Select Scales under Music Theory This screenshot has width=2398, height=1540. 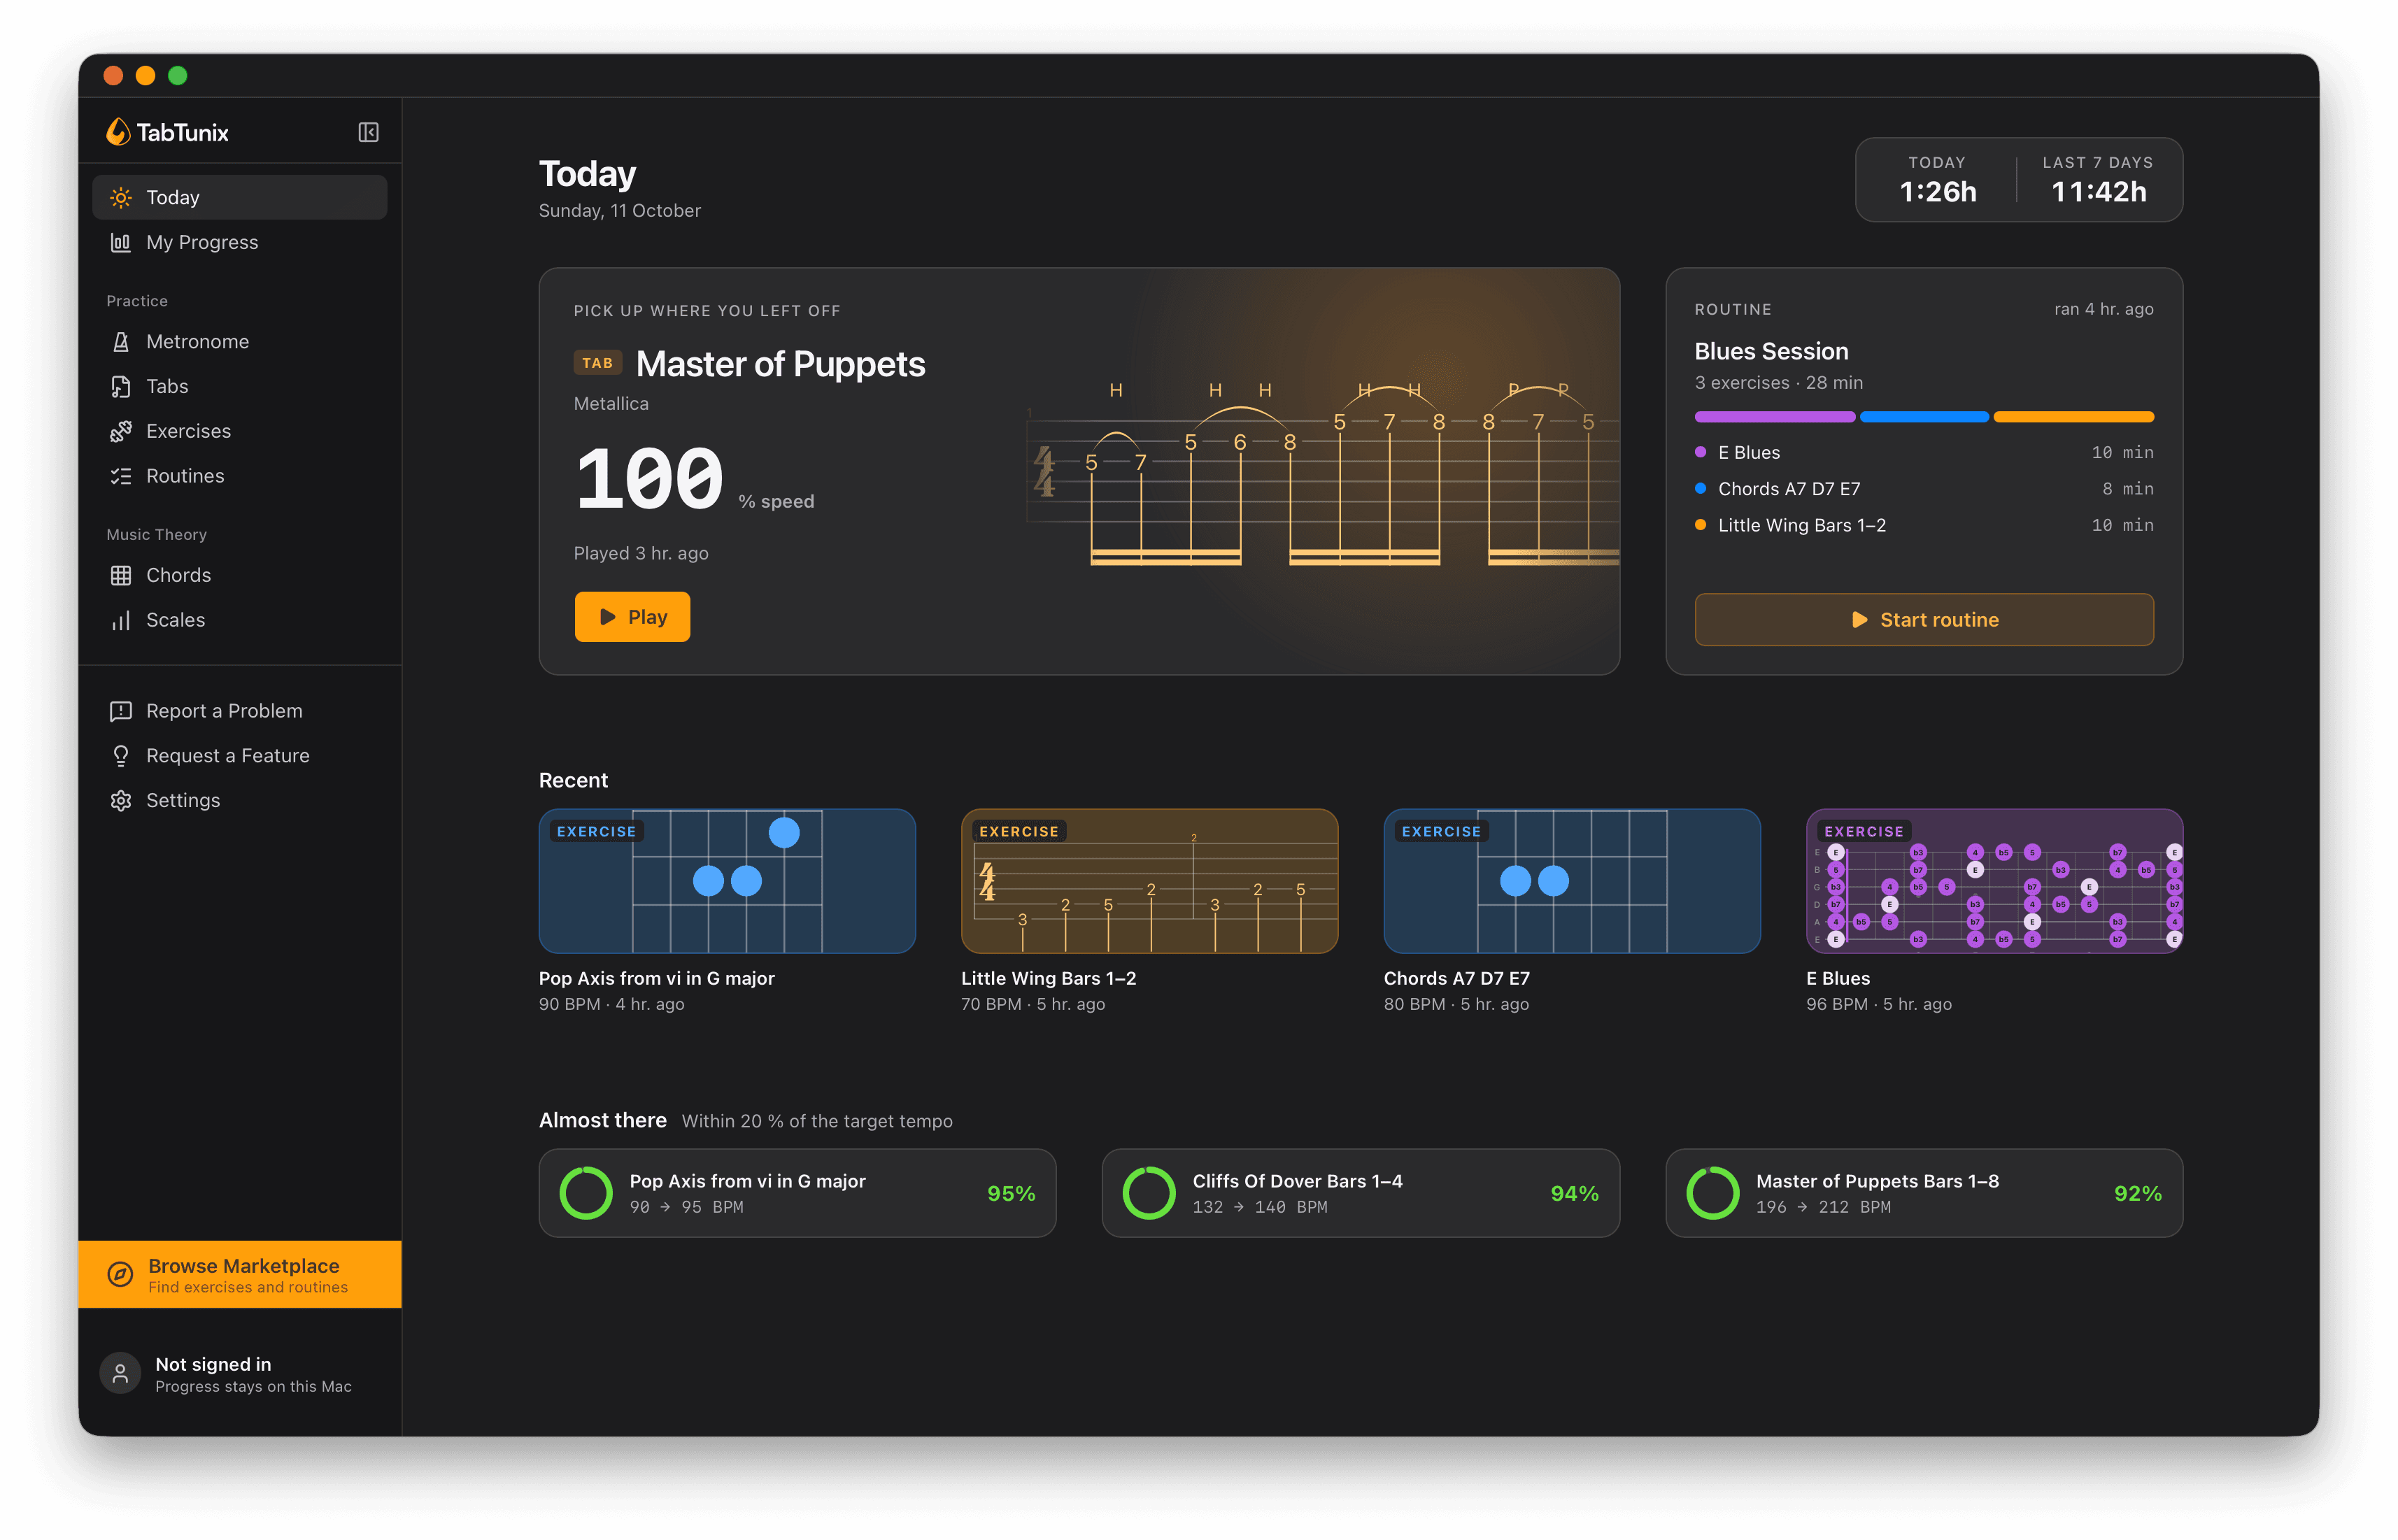click(x=240, y=620)
